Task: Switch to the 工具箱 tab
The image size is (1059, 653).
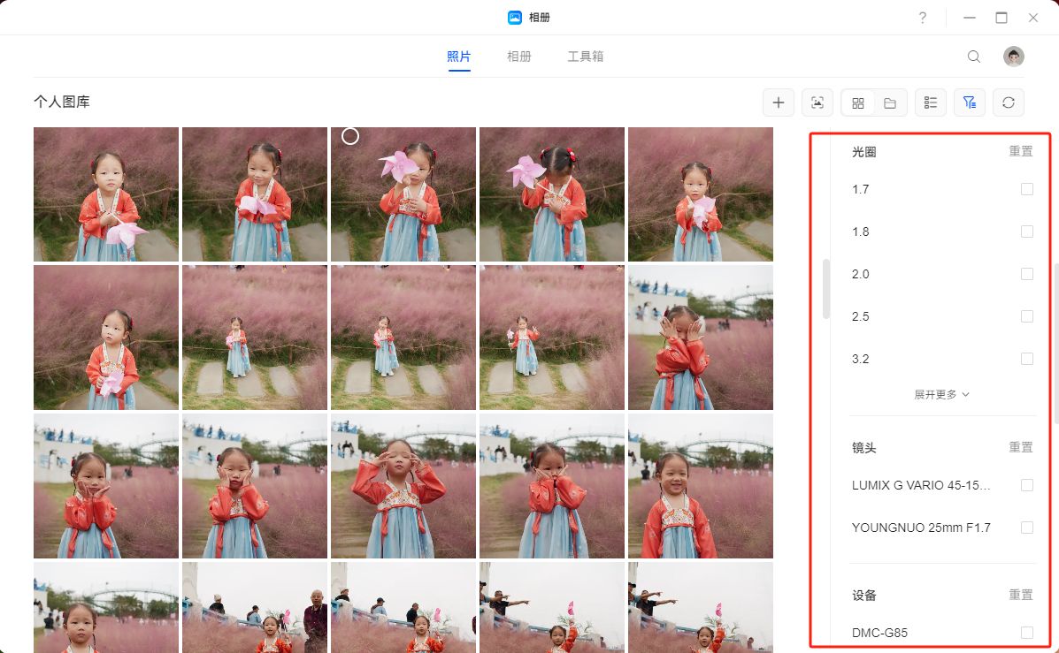Action: click(x=585, y=57)
